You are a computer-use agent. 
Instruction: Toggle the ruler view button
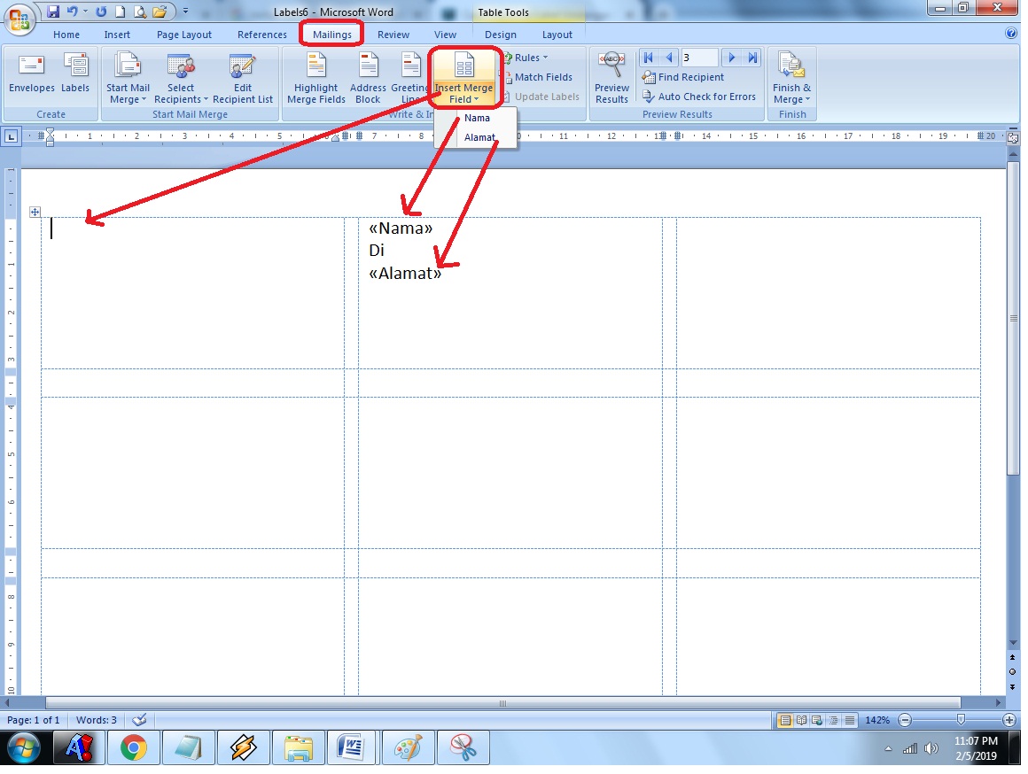pos(1013,137)
